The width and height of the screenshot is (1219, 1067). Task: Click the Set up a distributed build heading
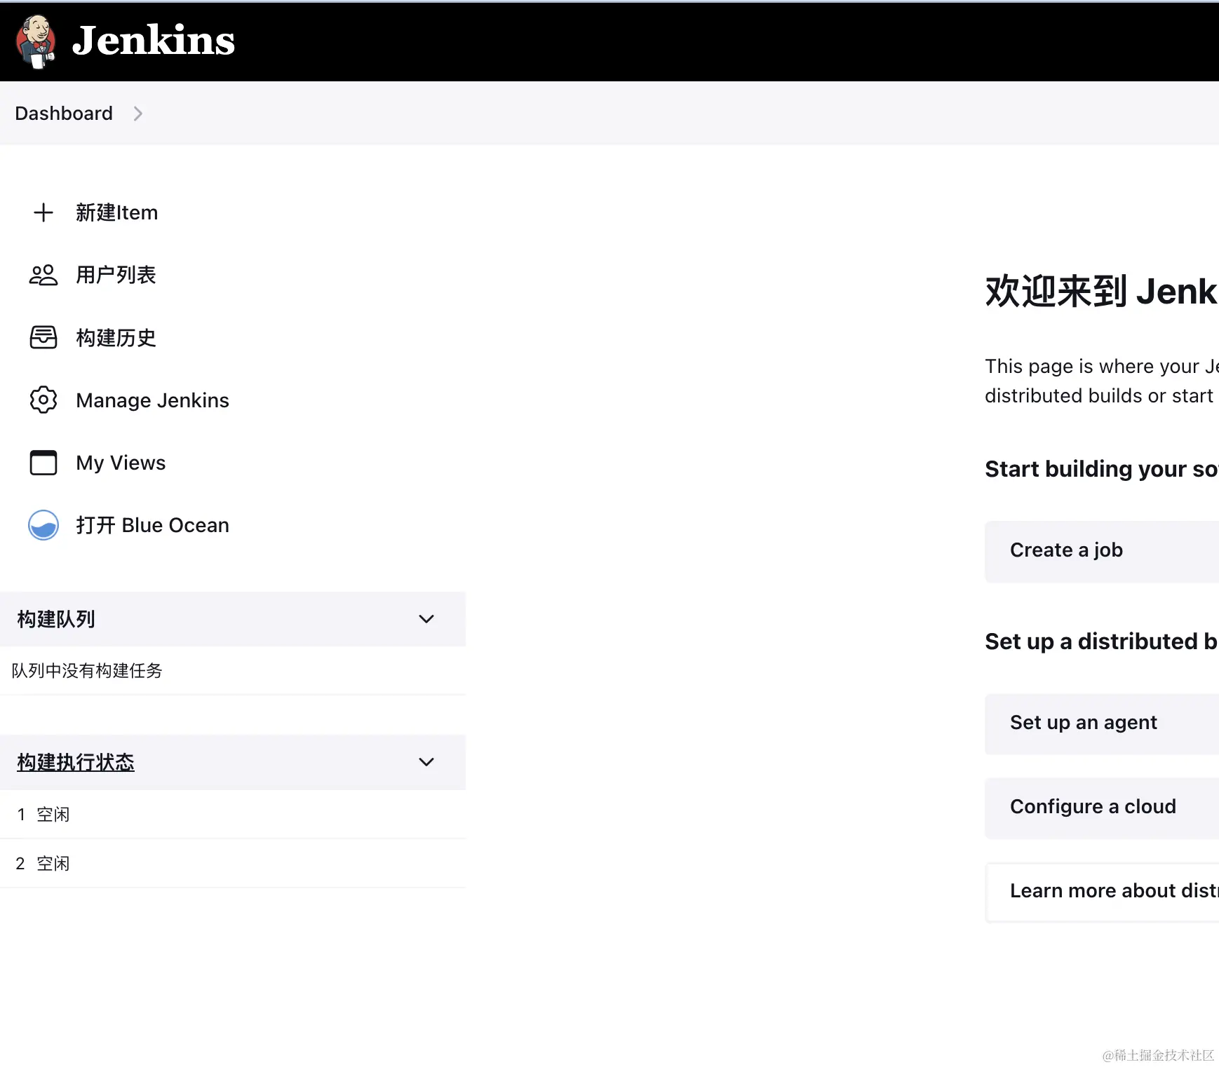click(x=1101, y=641)
